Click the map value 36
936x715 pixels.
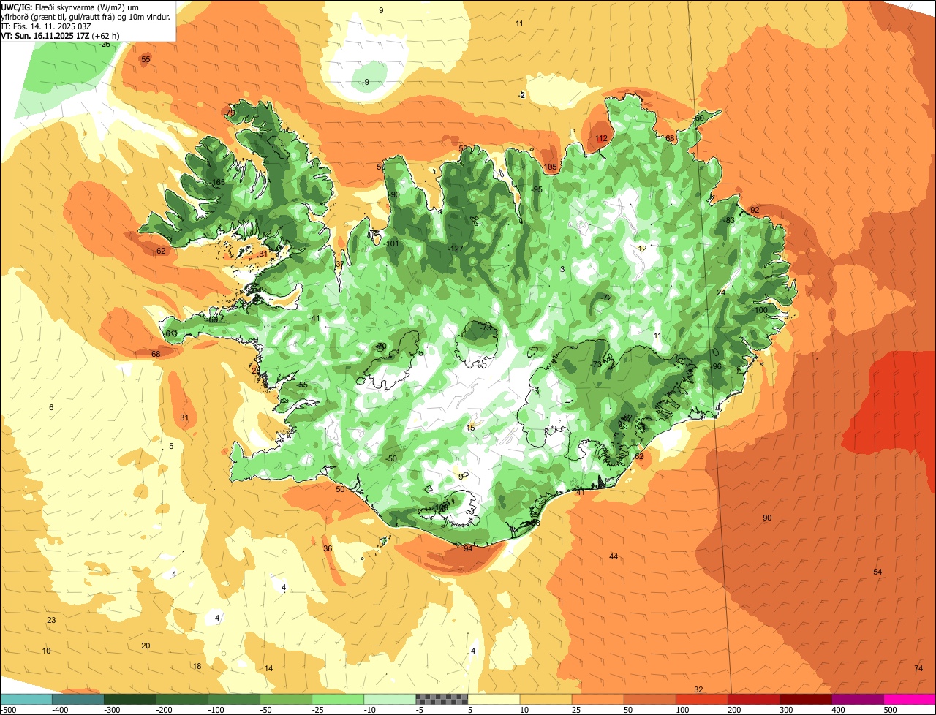coord(328,548)
